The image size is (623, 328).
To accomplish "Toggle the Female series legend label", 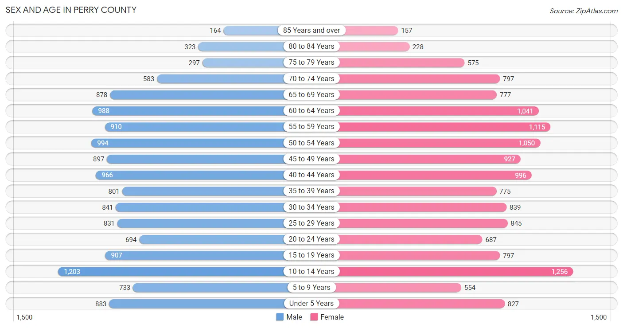I will (332, 317).
